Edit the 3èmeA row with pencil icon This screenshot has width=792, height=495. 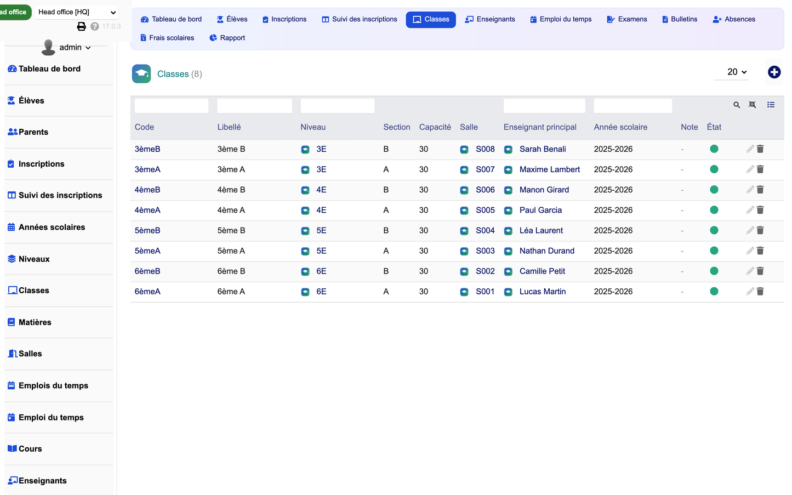[x=750, y=169]
